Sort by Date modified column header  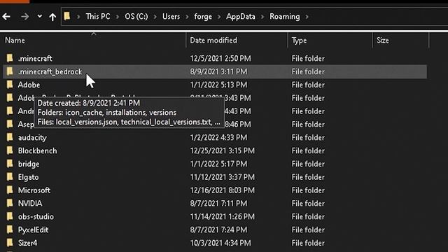237,41
